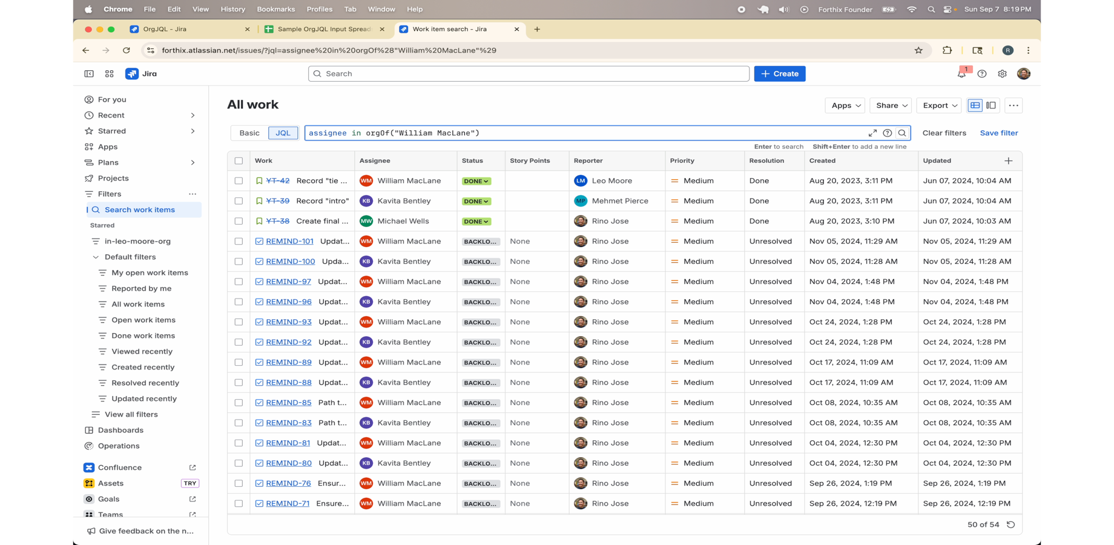This screenshot has width=1114, height=545.
Task: Collapse the sidebar with the panel icon
Action: tap(89, 74)
